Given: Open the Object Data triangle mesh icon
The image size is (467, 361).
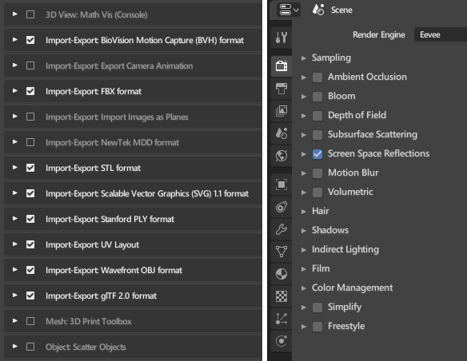Looking at the screenshot, I should pyautogui.click(x=281, y=252).
